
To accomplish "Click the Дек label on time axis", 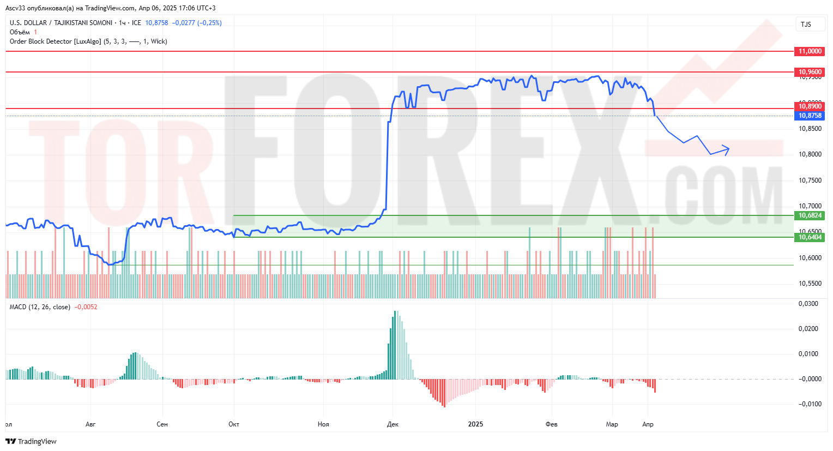I will (393, 424).
